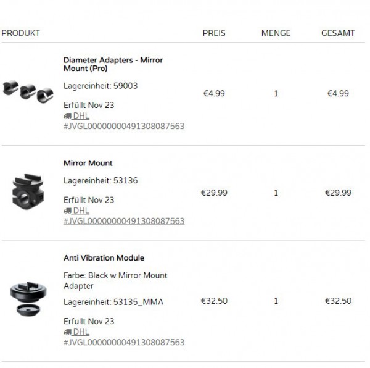Open tracking number under Mirror Mount item
The width and height of the screenshot is (370, 368).
[x=124, y=221]
